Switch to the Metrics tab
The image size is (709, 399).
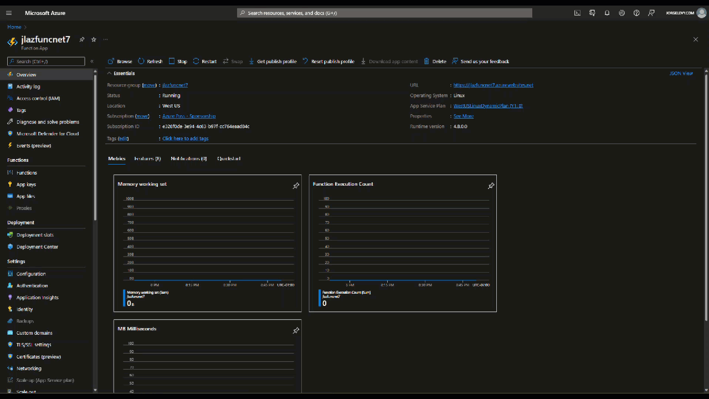[117, 158]
